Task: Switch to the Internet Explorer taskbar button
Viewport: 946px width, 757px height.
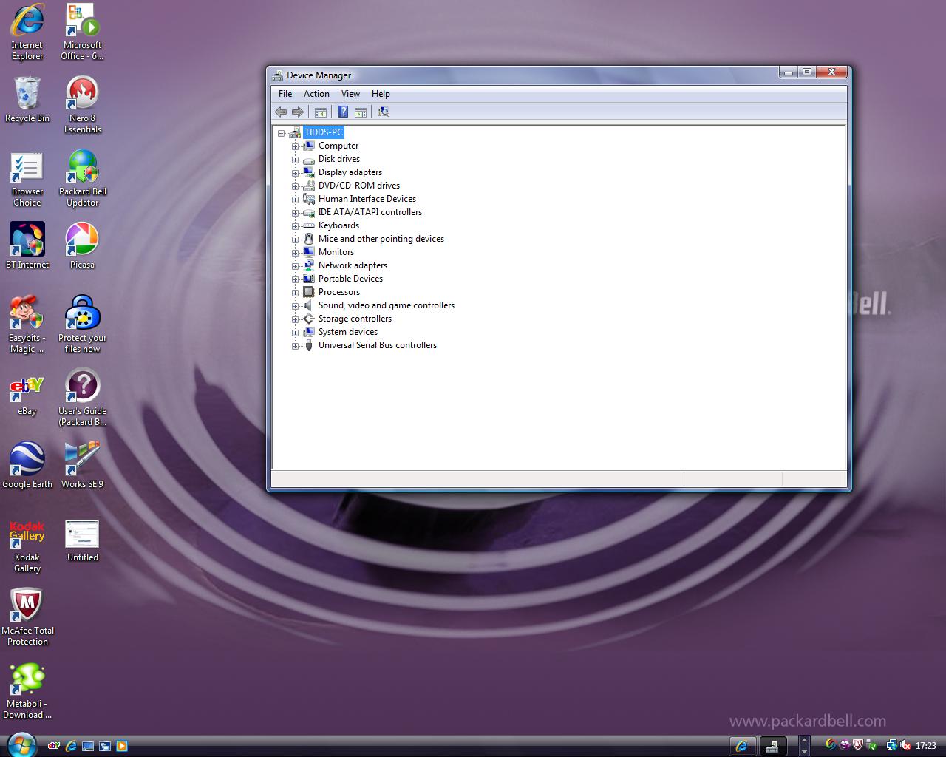Action: 743,746
